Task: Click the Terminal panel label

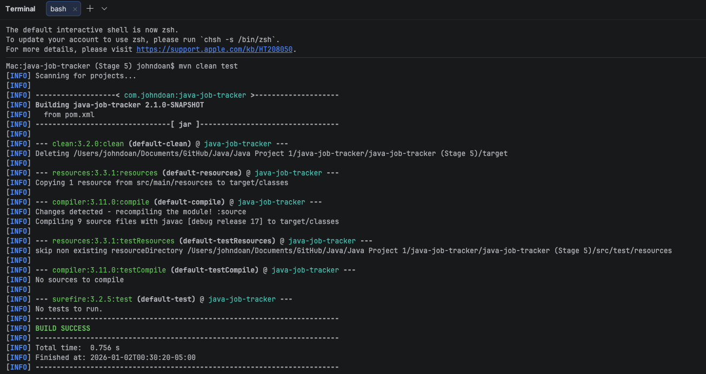Action: (20, 9)
